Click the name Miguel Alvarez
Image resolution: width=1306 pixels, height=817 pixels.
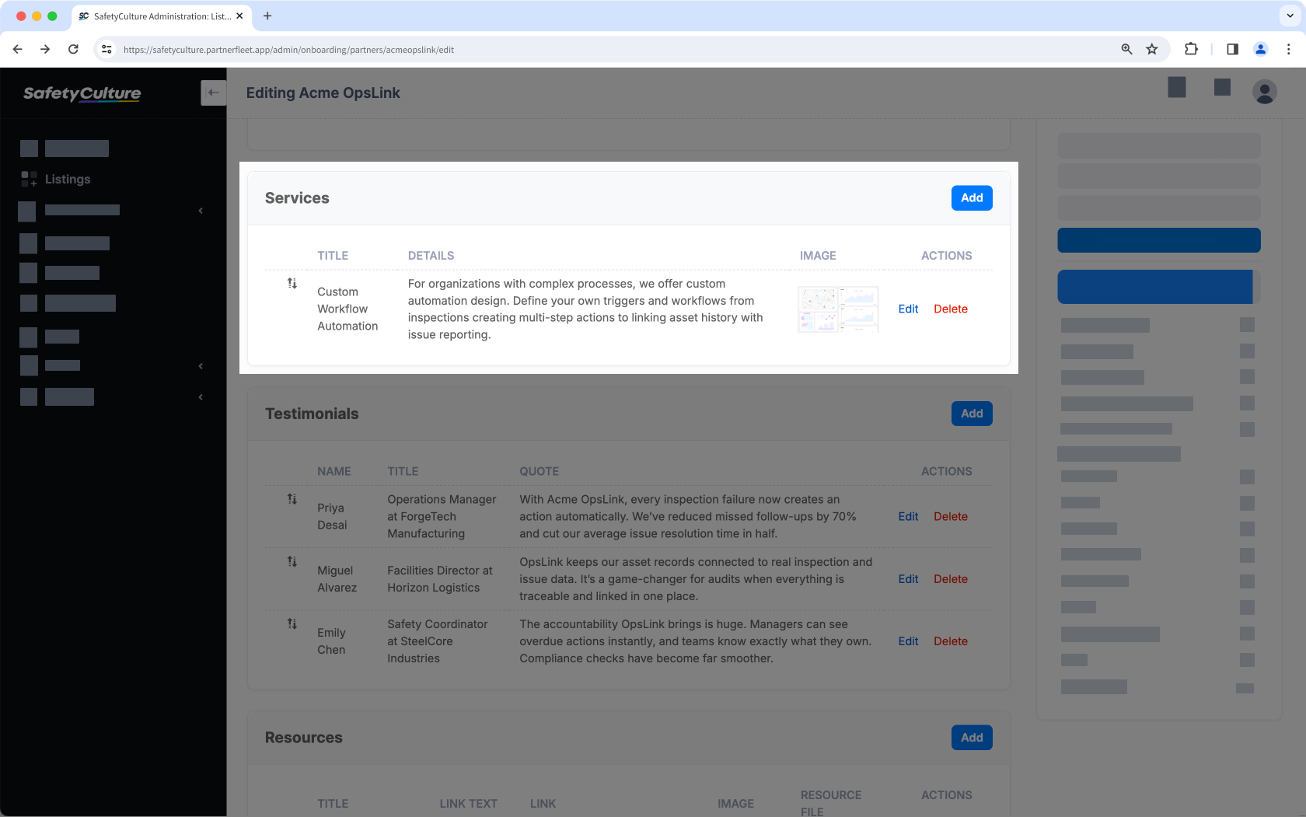click(x=337, y=579)
